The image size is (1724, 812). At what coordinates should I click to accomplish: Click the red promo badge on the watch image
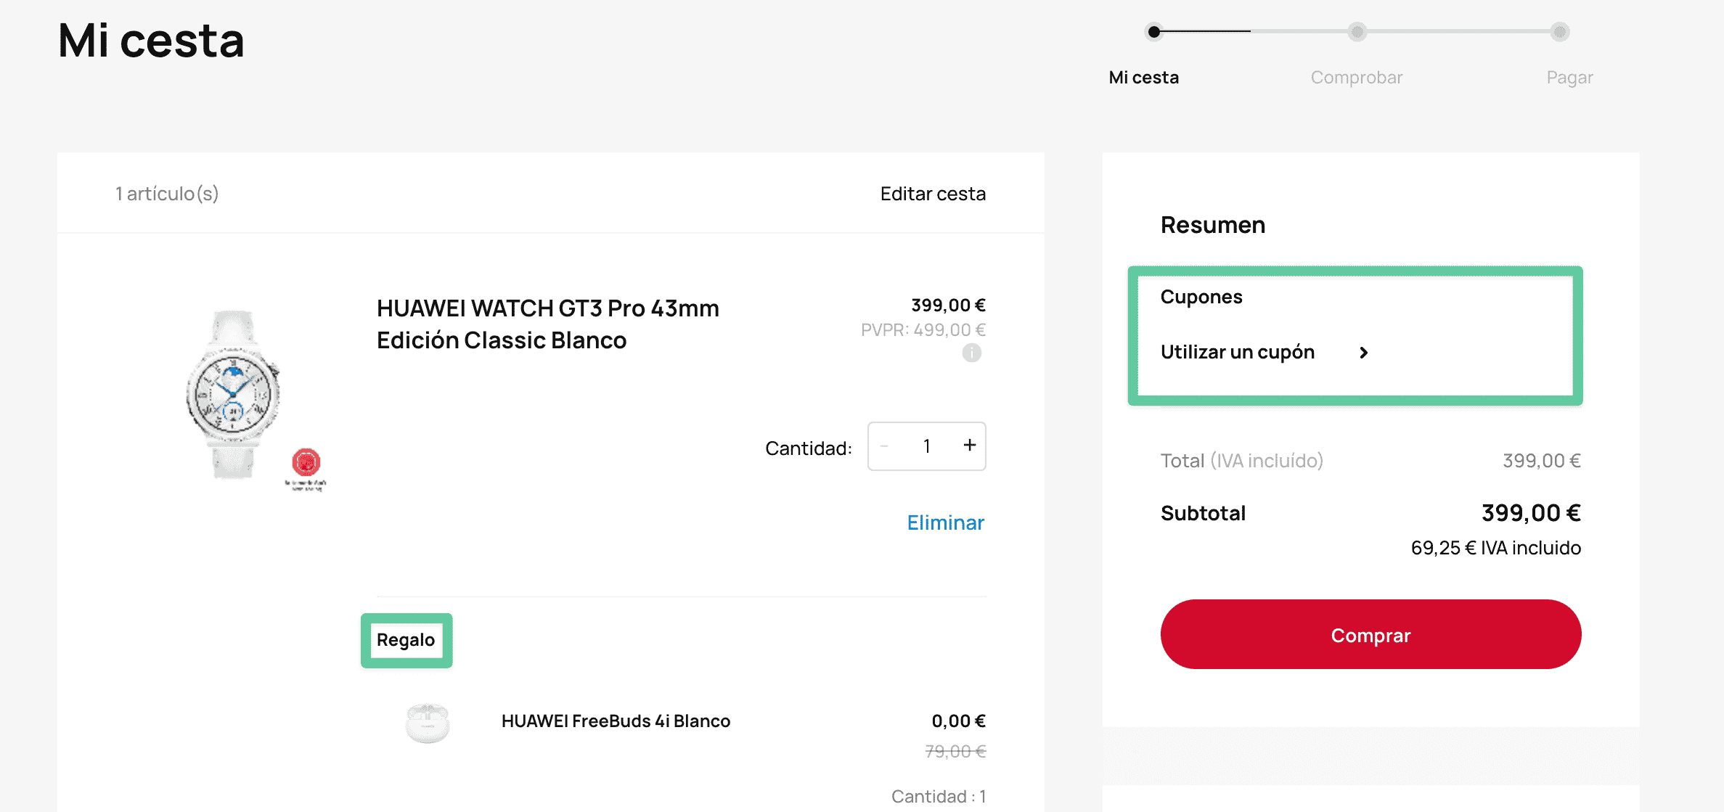pyautogui.click(x=306, y=462)
